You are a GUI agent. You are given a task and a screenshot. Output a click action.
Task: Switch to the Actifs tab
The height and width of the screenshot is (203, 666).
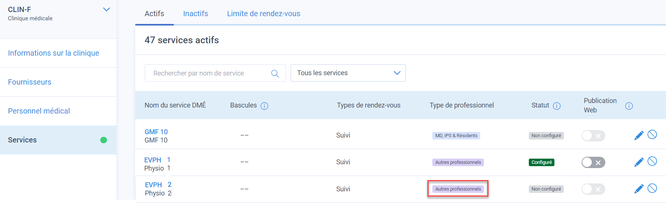(x=155, y=14)
